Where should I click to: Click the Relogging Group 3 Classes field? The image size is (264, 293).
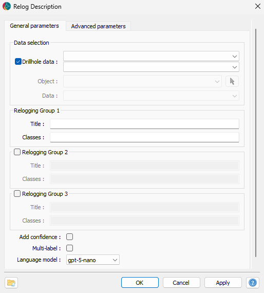(144, 221)
